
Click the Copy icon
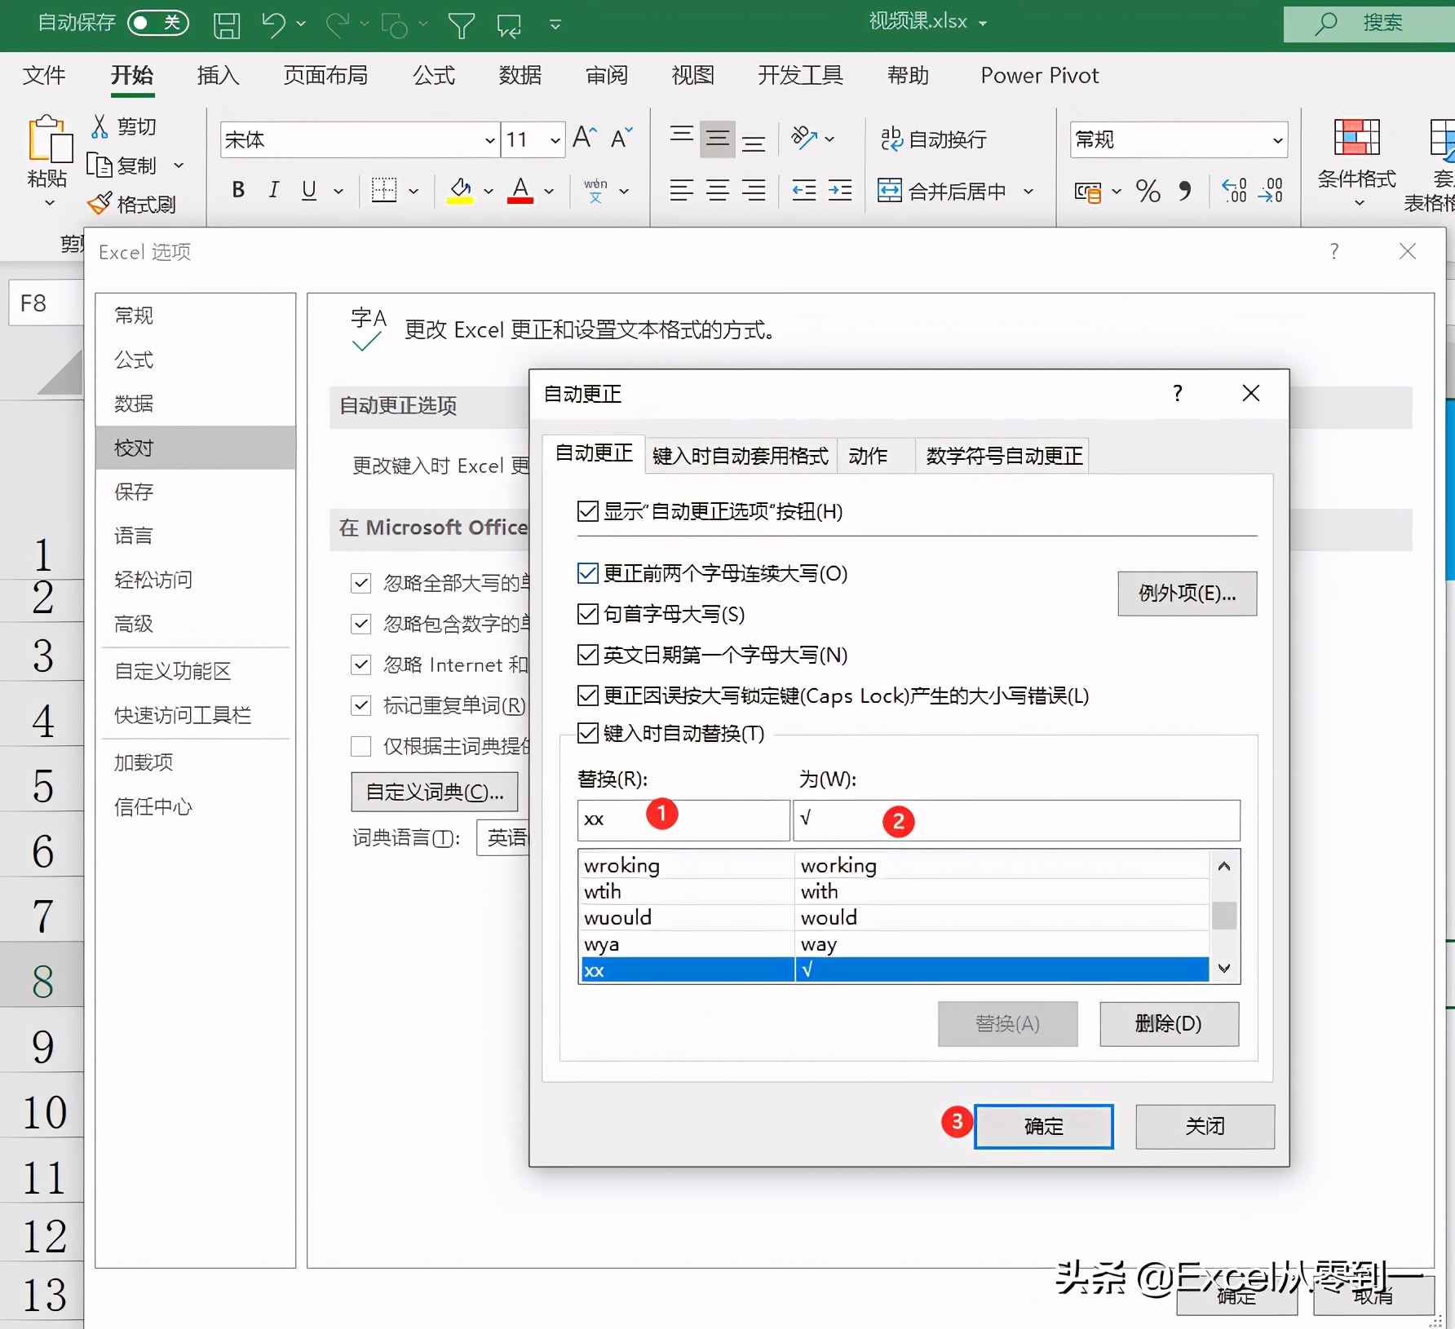pos(100,166)
